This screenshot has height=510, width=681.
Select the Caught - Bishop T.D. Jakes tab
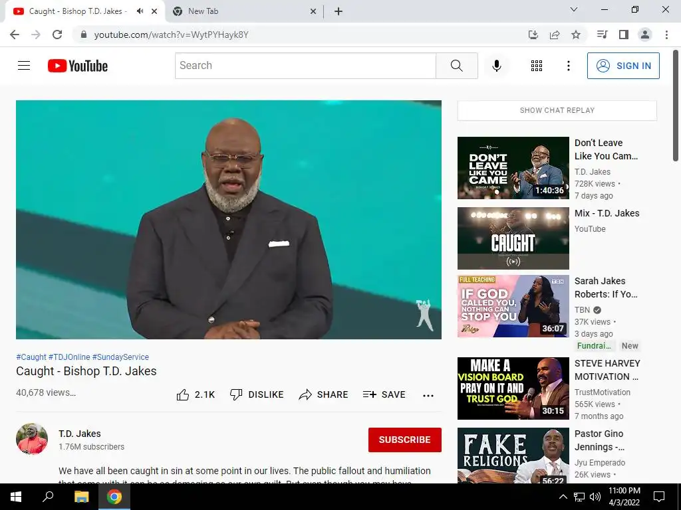[x=77, y=11]
